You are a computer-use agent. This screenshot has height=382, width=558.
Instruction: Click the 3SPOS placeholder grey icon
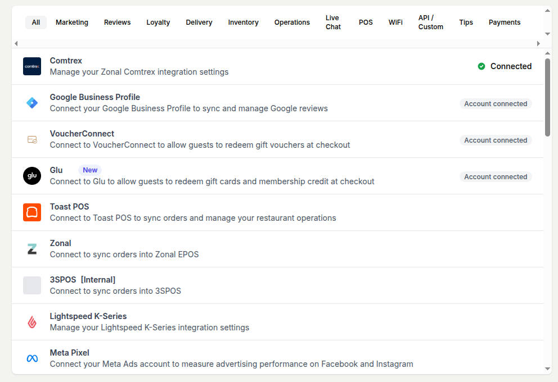click(x=32, y=285)
